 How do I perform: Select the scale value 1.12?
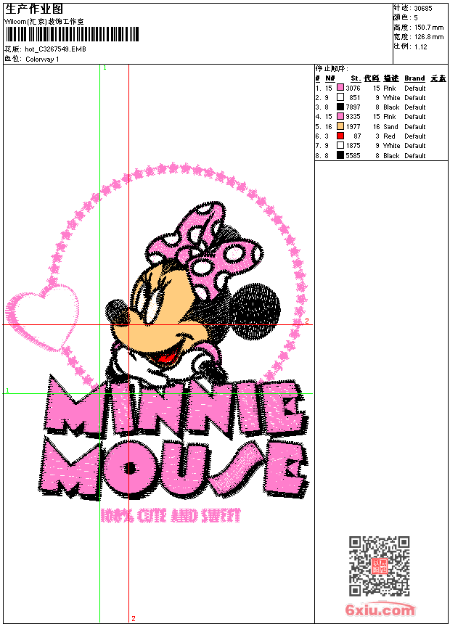pyautogui.click(x=420, y=46)
